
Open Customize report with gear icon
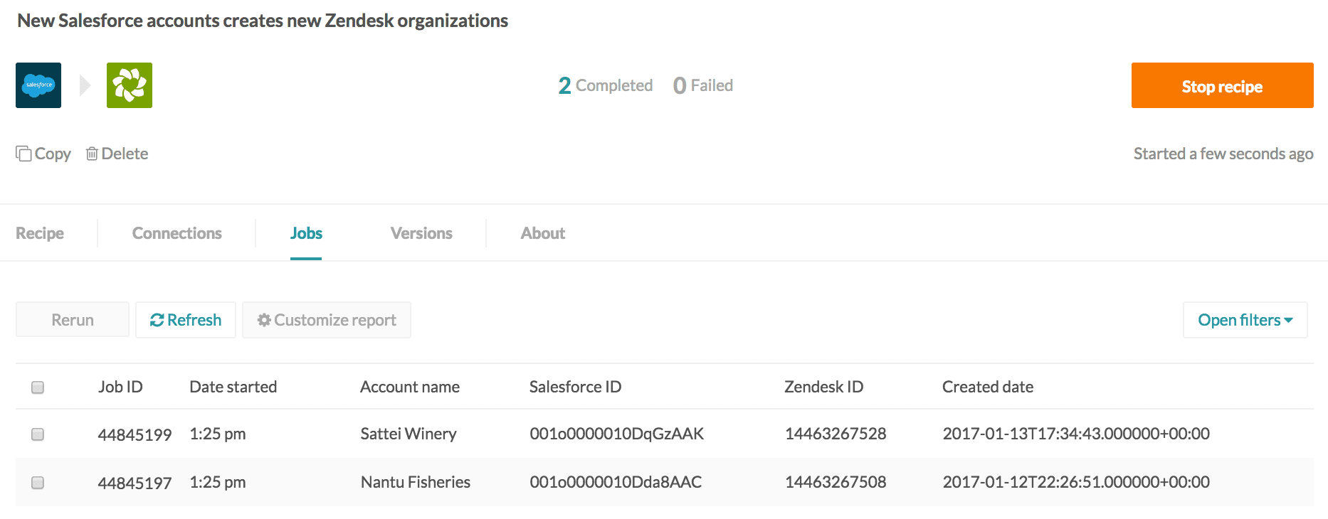point(327,320)
